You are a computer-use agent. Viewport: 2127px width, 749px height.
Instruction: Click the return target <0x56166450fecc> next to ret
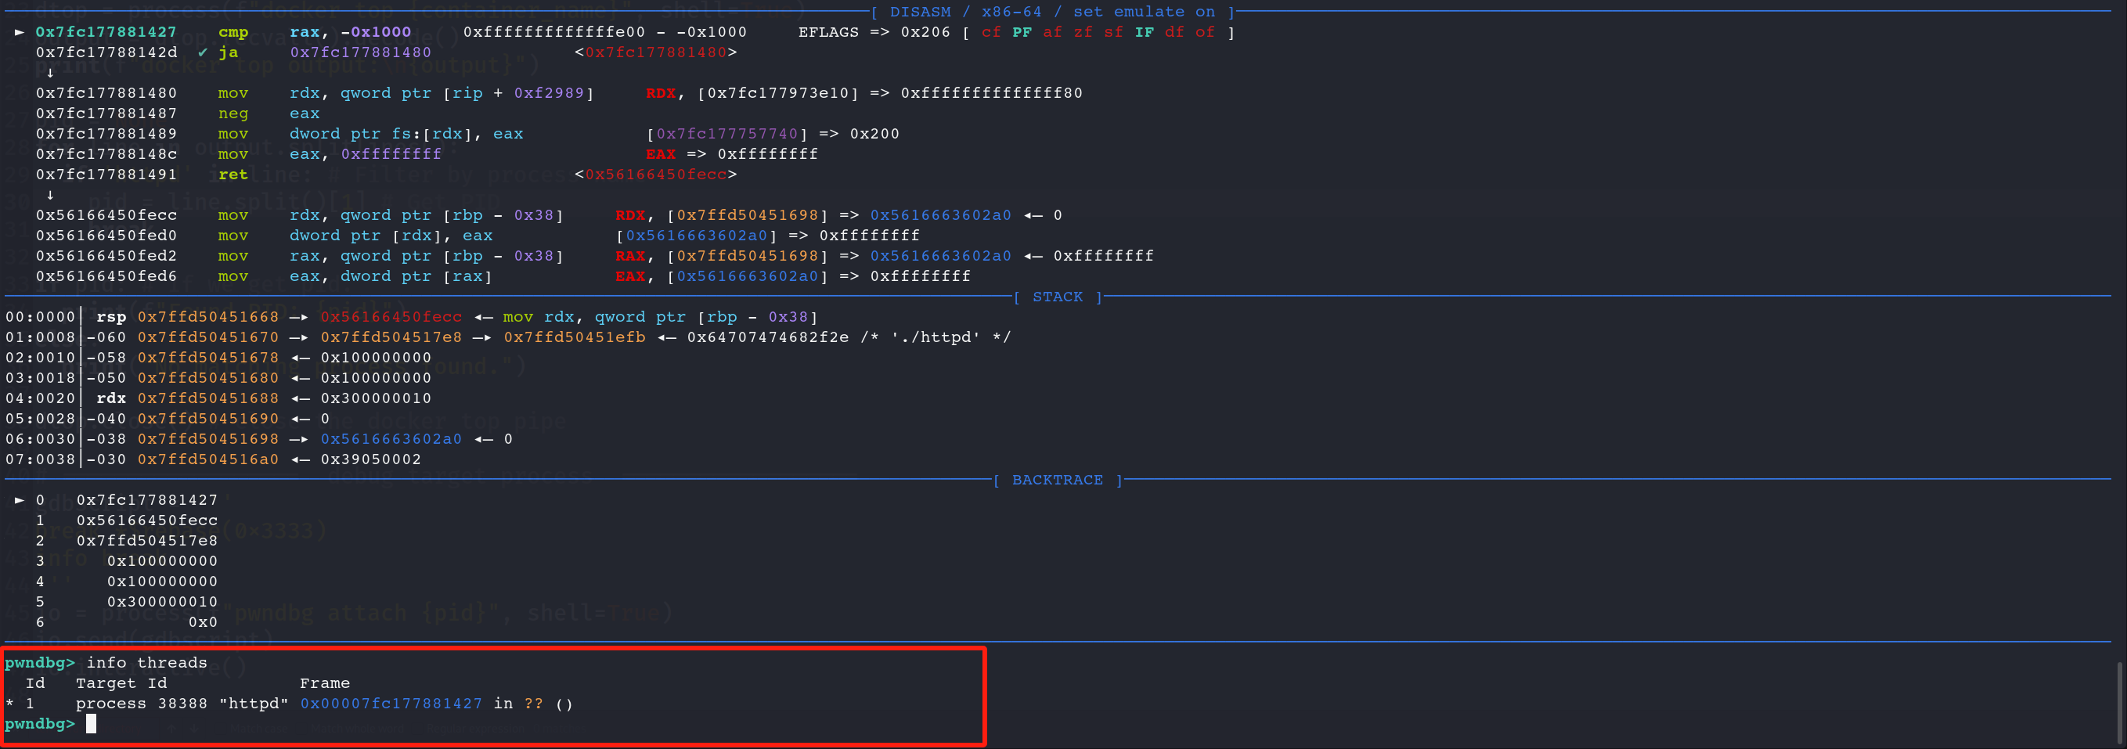655,175
